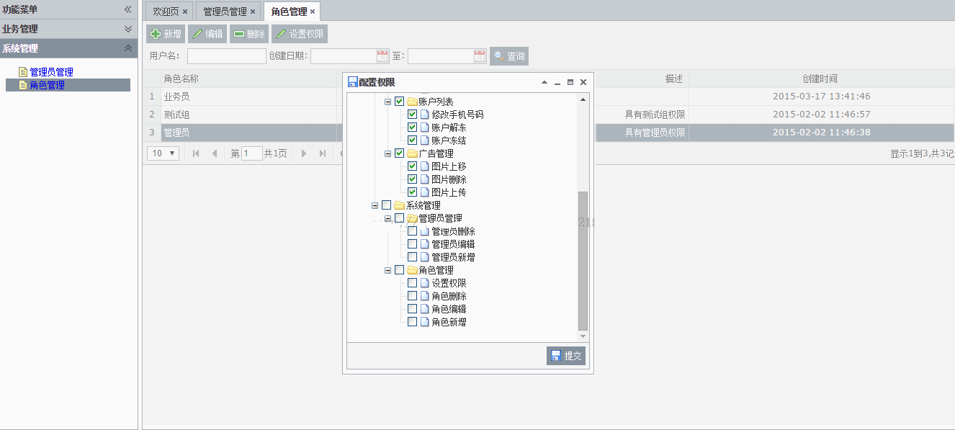Uncheck the 账户冻结 permission

click(x=412, y=140)
